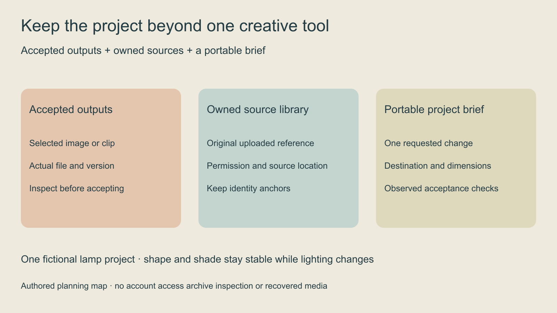This screenshot has width=557, height=313.
Task: Select 'Selected image or clip' line
Action: click(x=72, y=143)
